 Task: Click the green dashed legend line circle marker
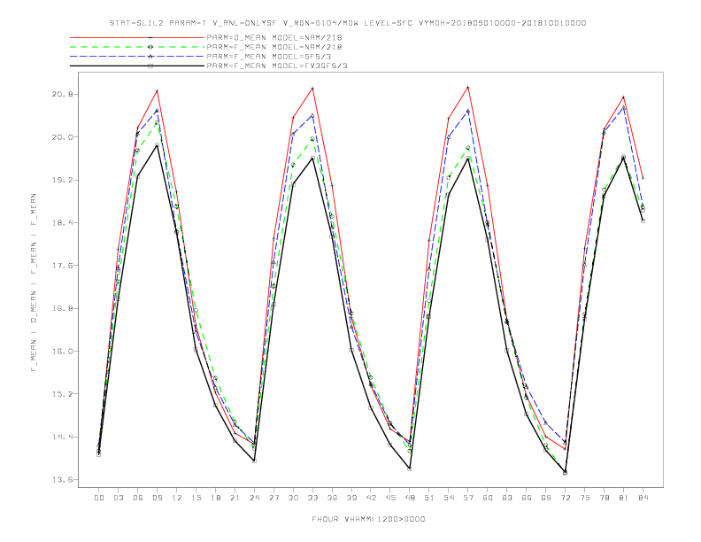[x=150, y=47]
